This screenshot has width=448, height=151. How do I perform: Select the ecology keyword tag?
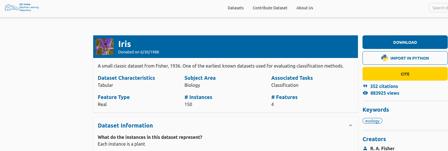pyautogui.click(x=372, y=121)
